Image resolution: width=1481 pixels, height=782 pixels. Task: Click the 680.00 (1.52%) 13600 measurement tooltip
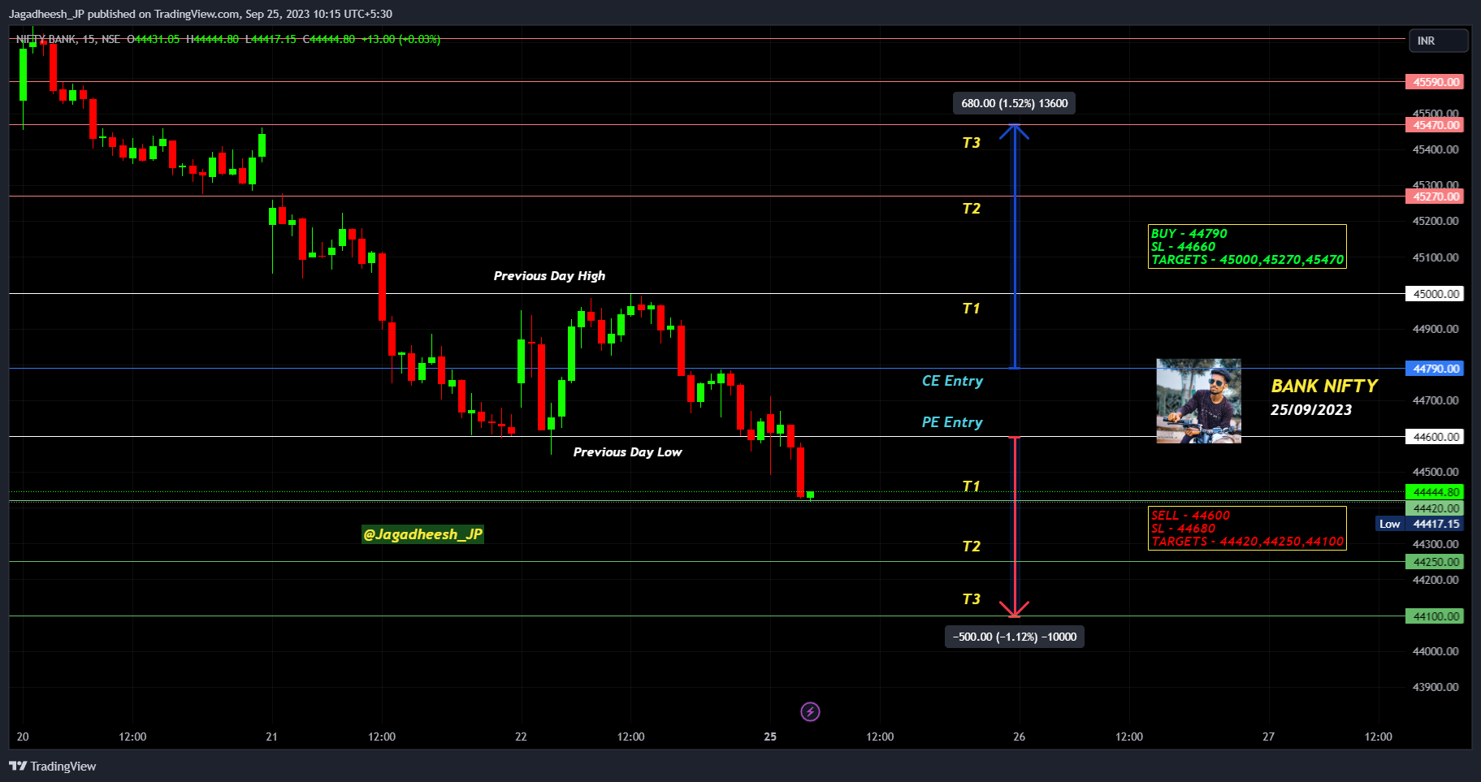(x=1014, y=103)
